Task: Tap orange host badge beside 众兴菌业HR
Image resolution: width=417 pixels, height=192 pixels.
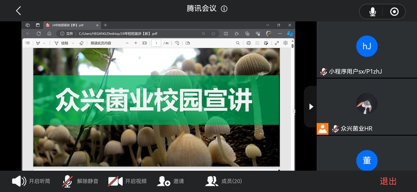Action: (x=323, y=129)
